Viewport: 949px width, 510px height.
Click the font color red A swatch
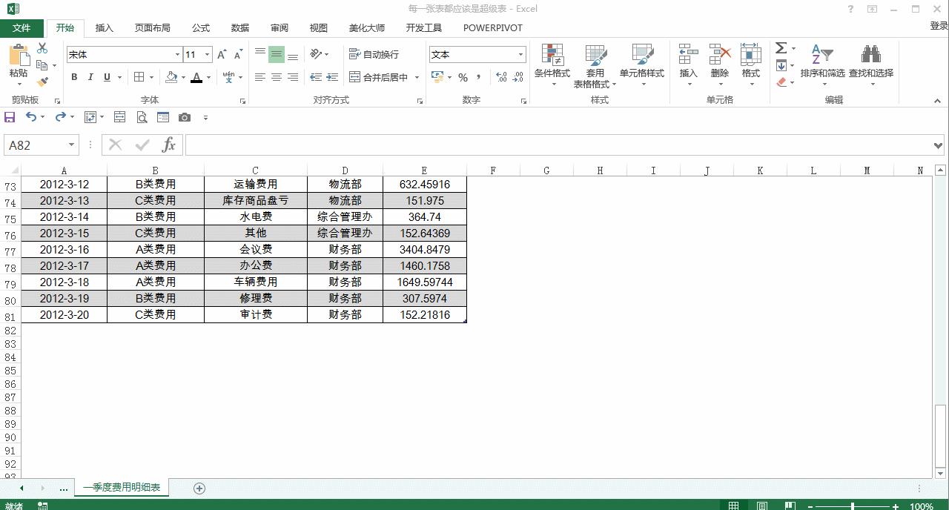point(196,77)
